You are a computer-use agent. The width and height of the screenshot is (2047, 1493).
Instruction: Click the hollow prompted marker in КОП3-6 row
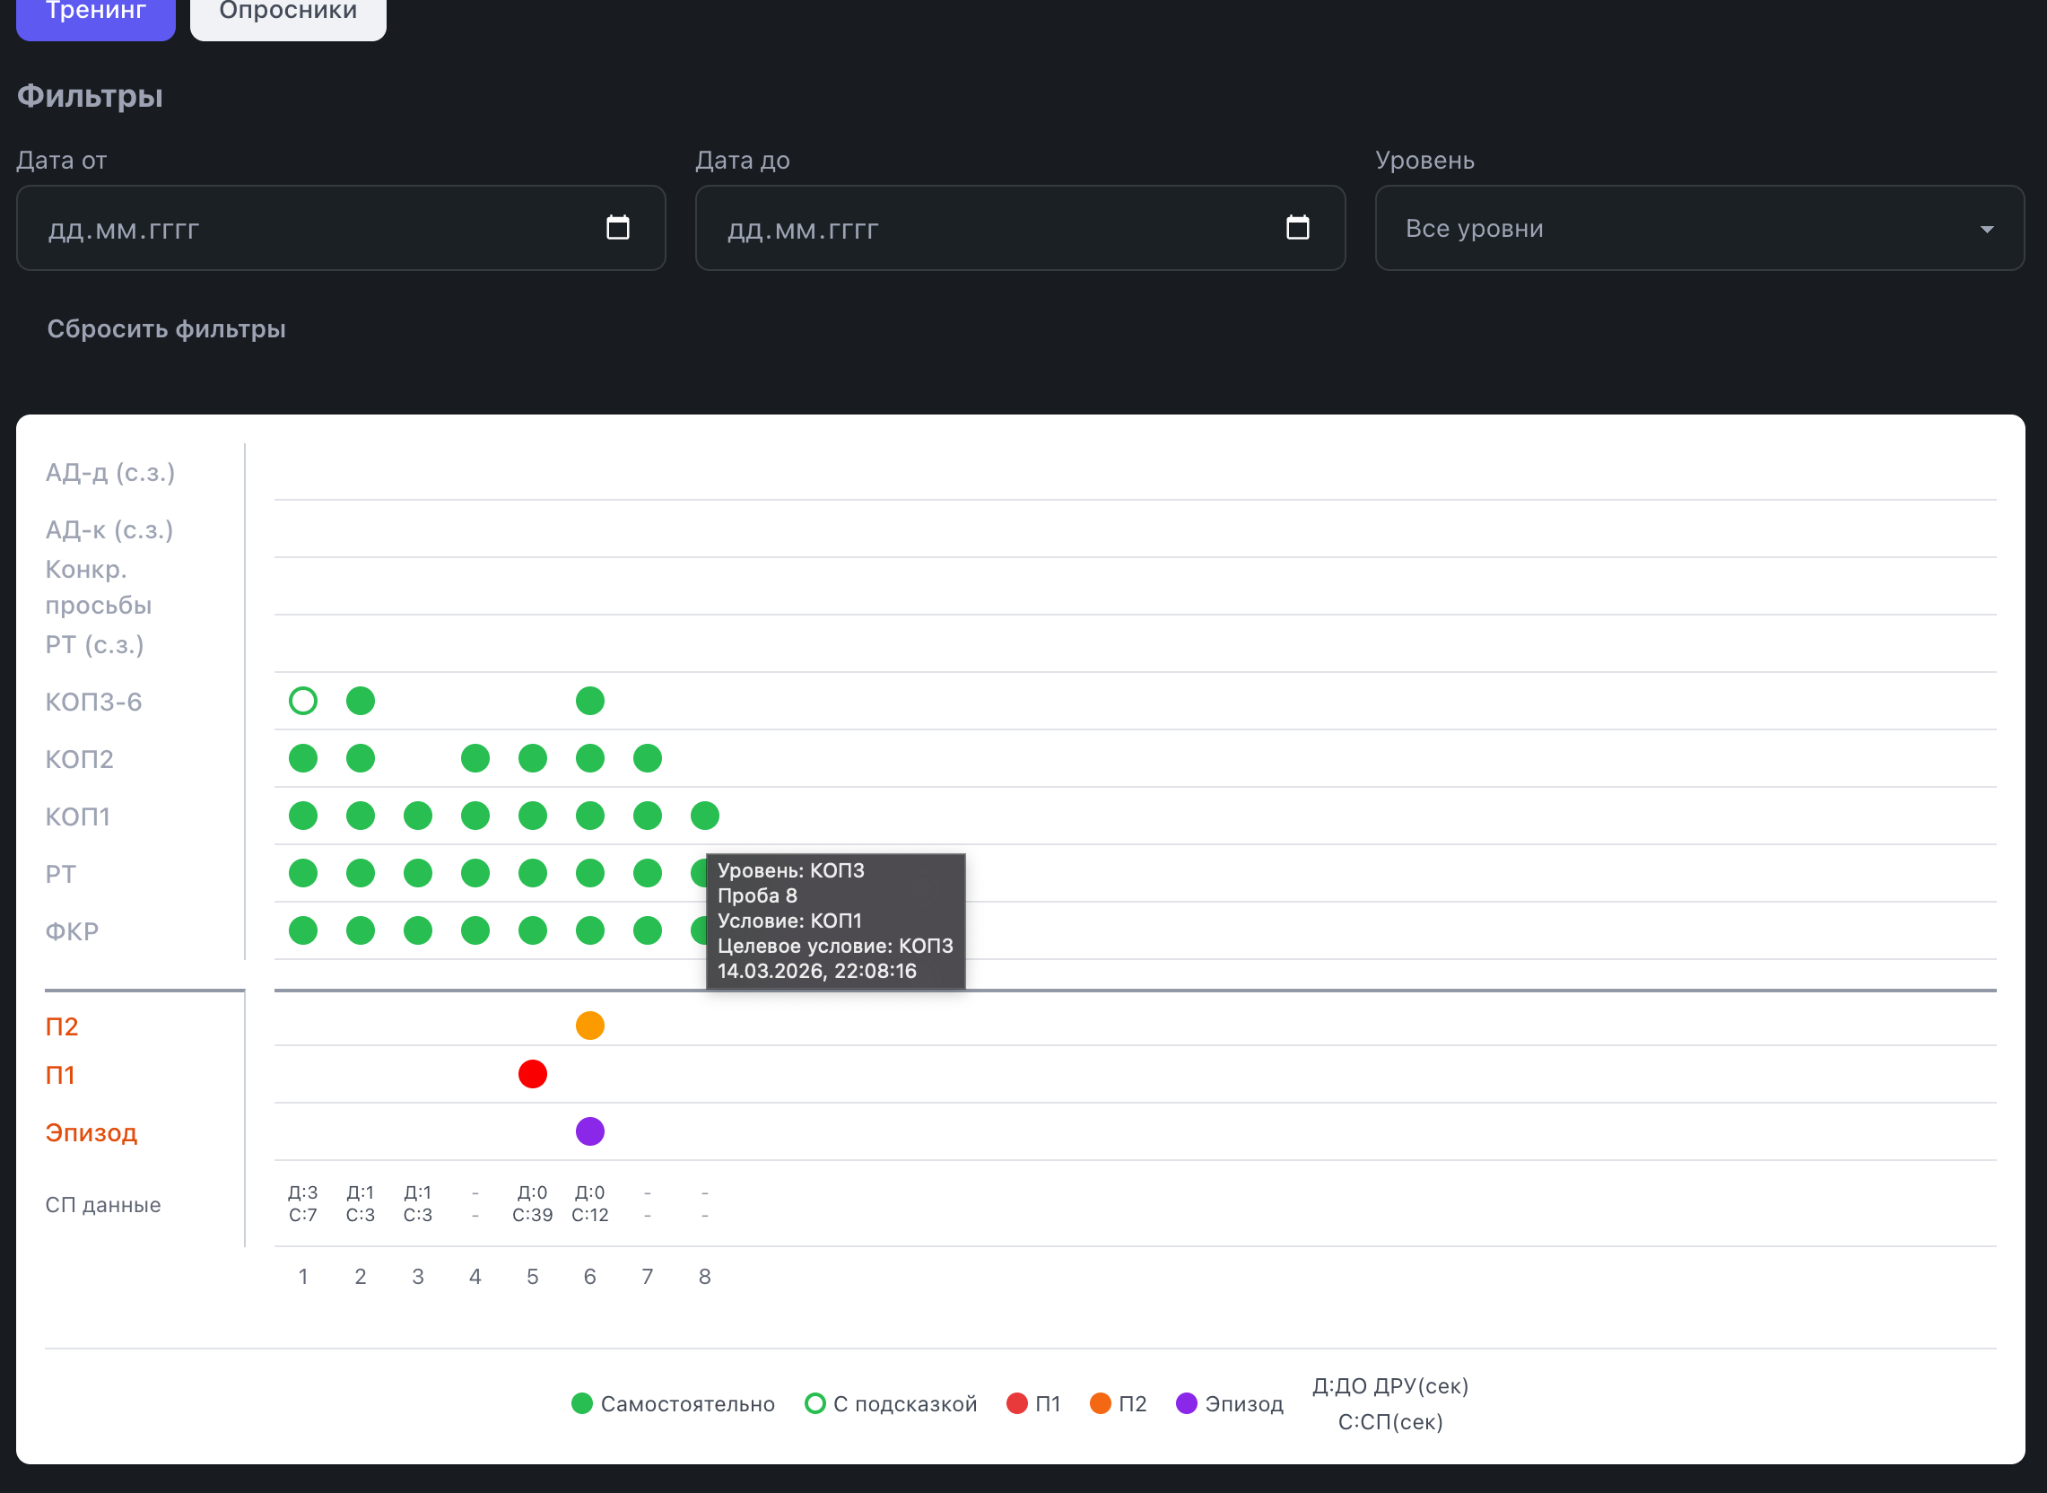point(302,701)
